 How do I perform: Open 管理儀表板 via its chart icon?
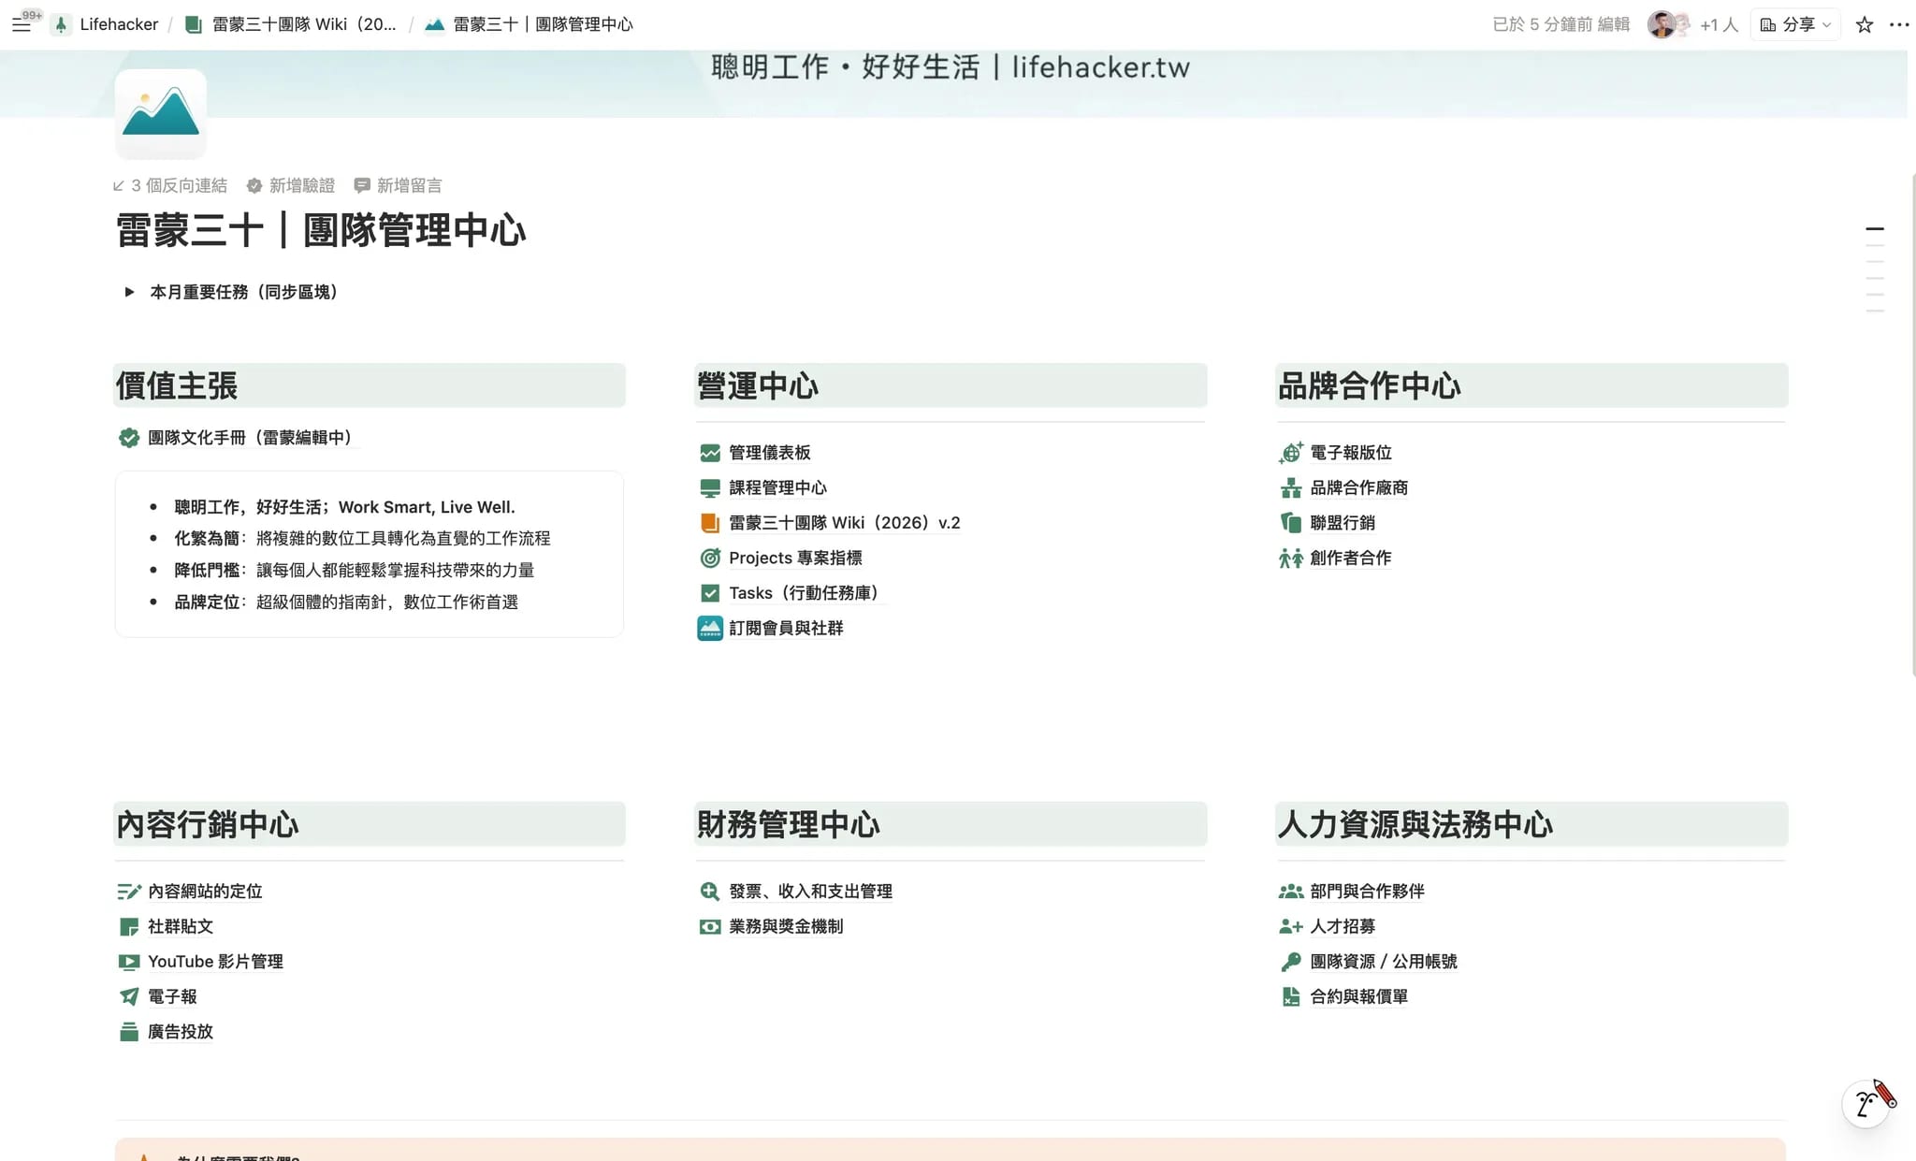point(710,452)
